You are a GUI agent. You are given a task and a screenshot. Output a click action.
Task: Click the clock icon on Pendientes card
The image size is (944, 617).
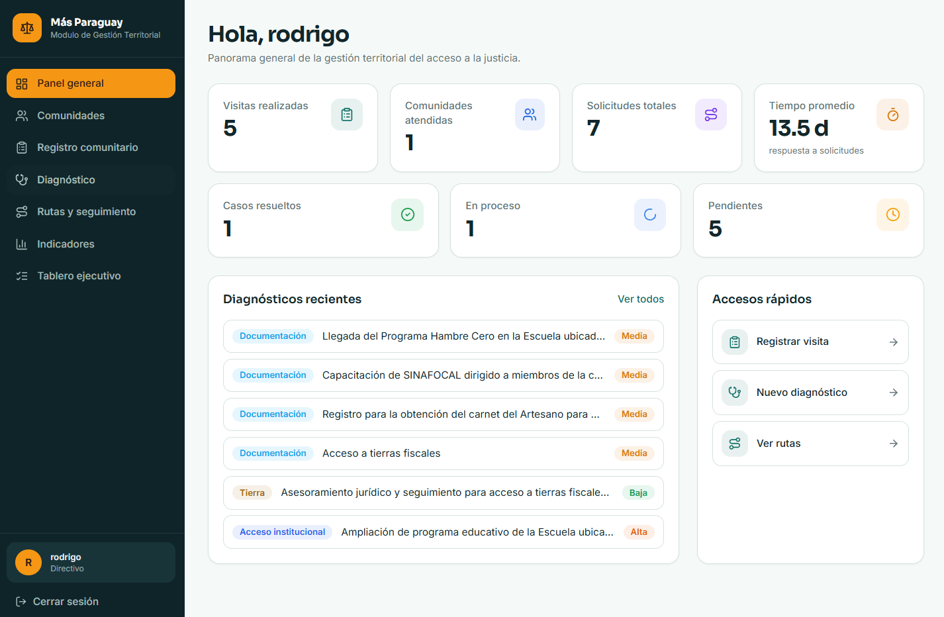pyautogui.click(x=893, y=214)
